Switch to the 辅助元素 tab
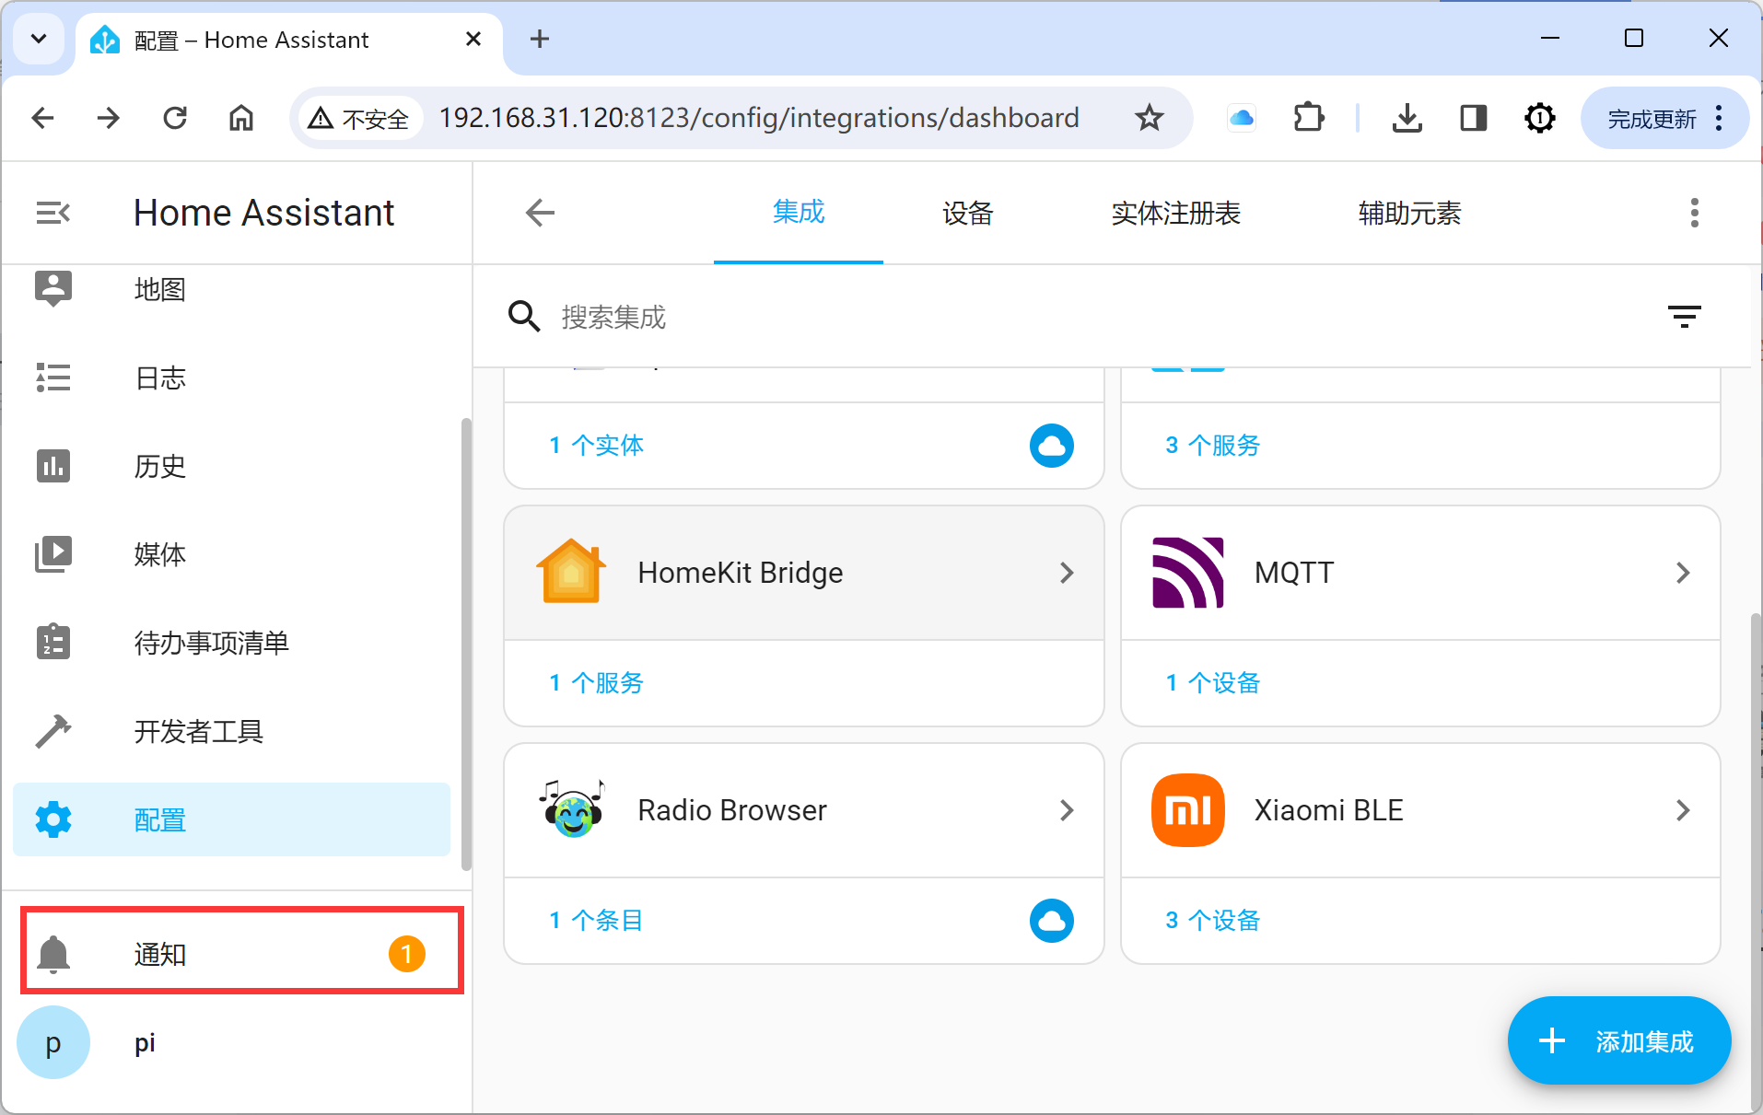This screenshot has height=1115, width=1763. 1409,213
